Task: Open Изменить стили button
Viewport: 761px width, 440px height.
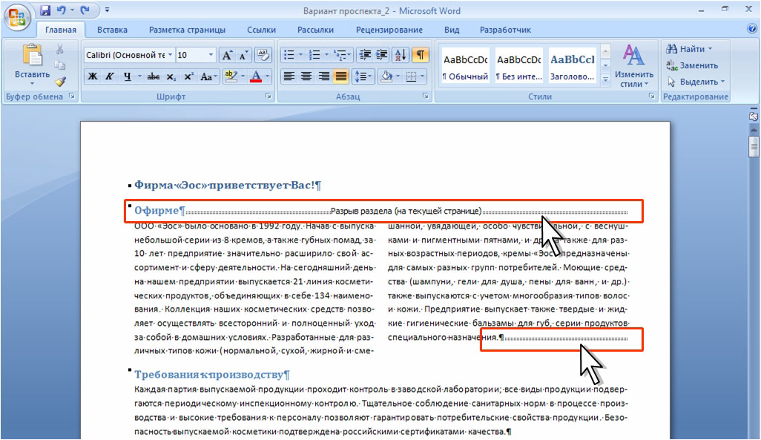Action: pos(634,65)
